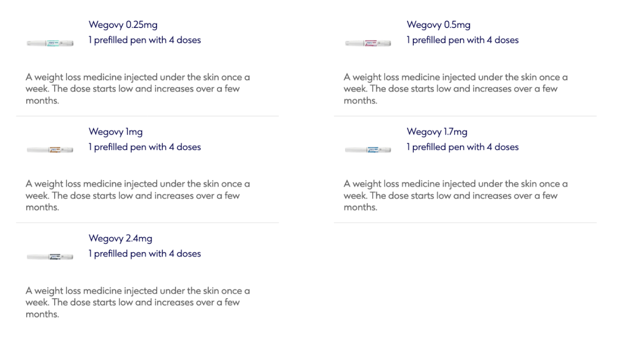This screenshot has width=617, height=360.
Task: Open the Wegovy 0.25mg title link
Action: point(123,25)
